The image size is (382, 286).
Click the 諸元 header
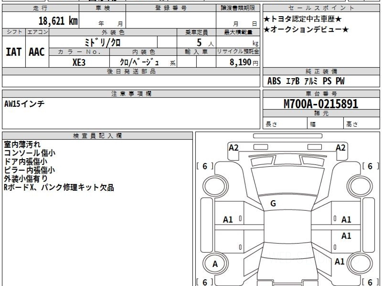click(x=321, y=113)
